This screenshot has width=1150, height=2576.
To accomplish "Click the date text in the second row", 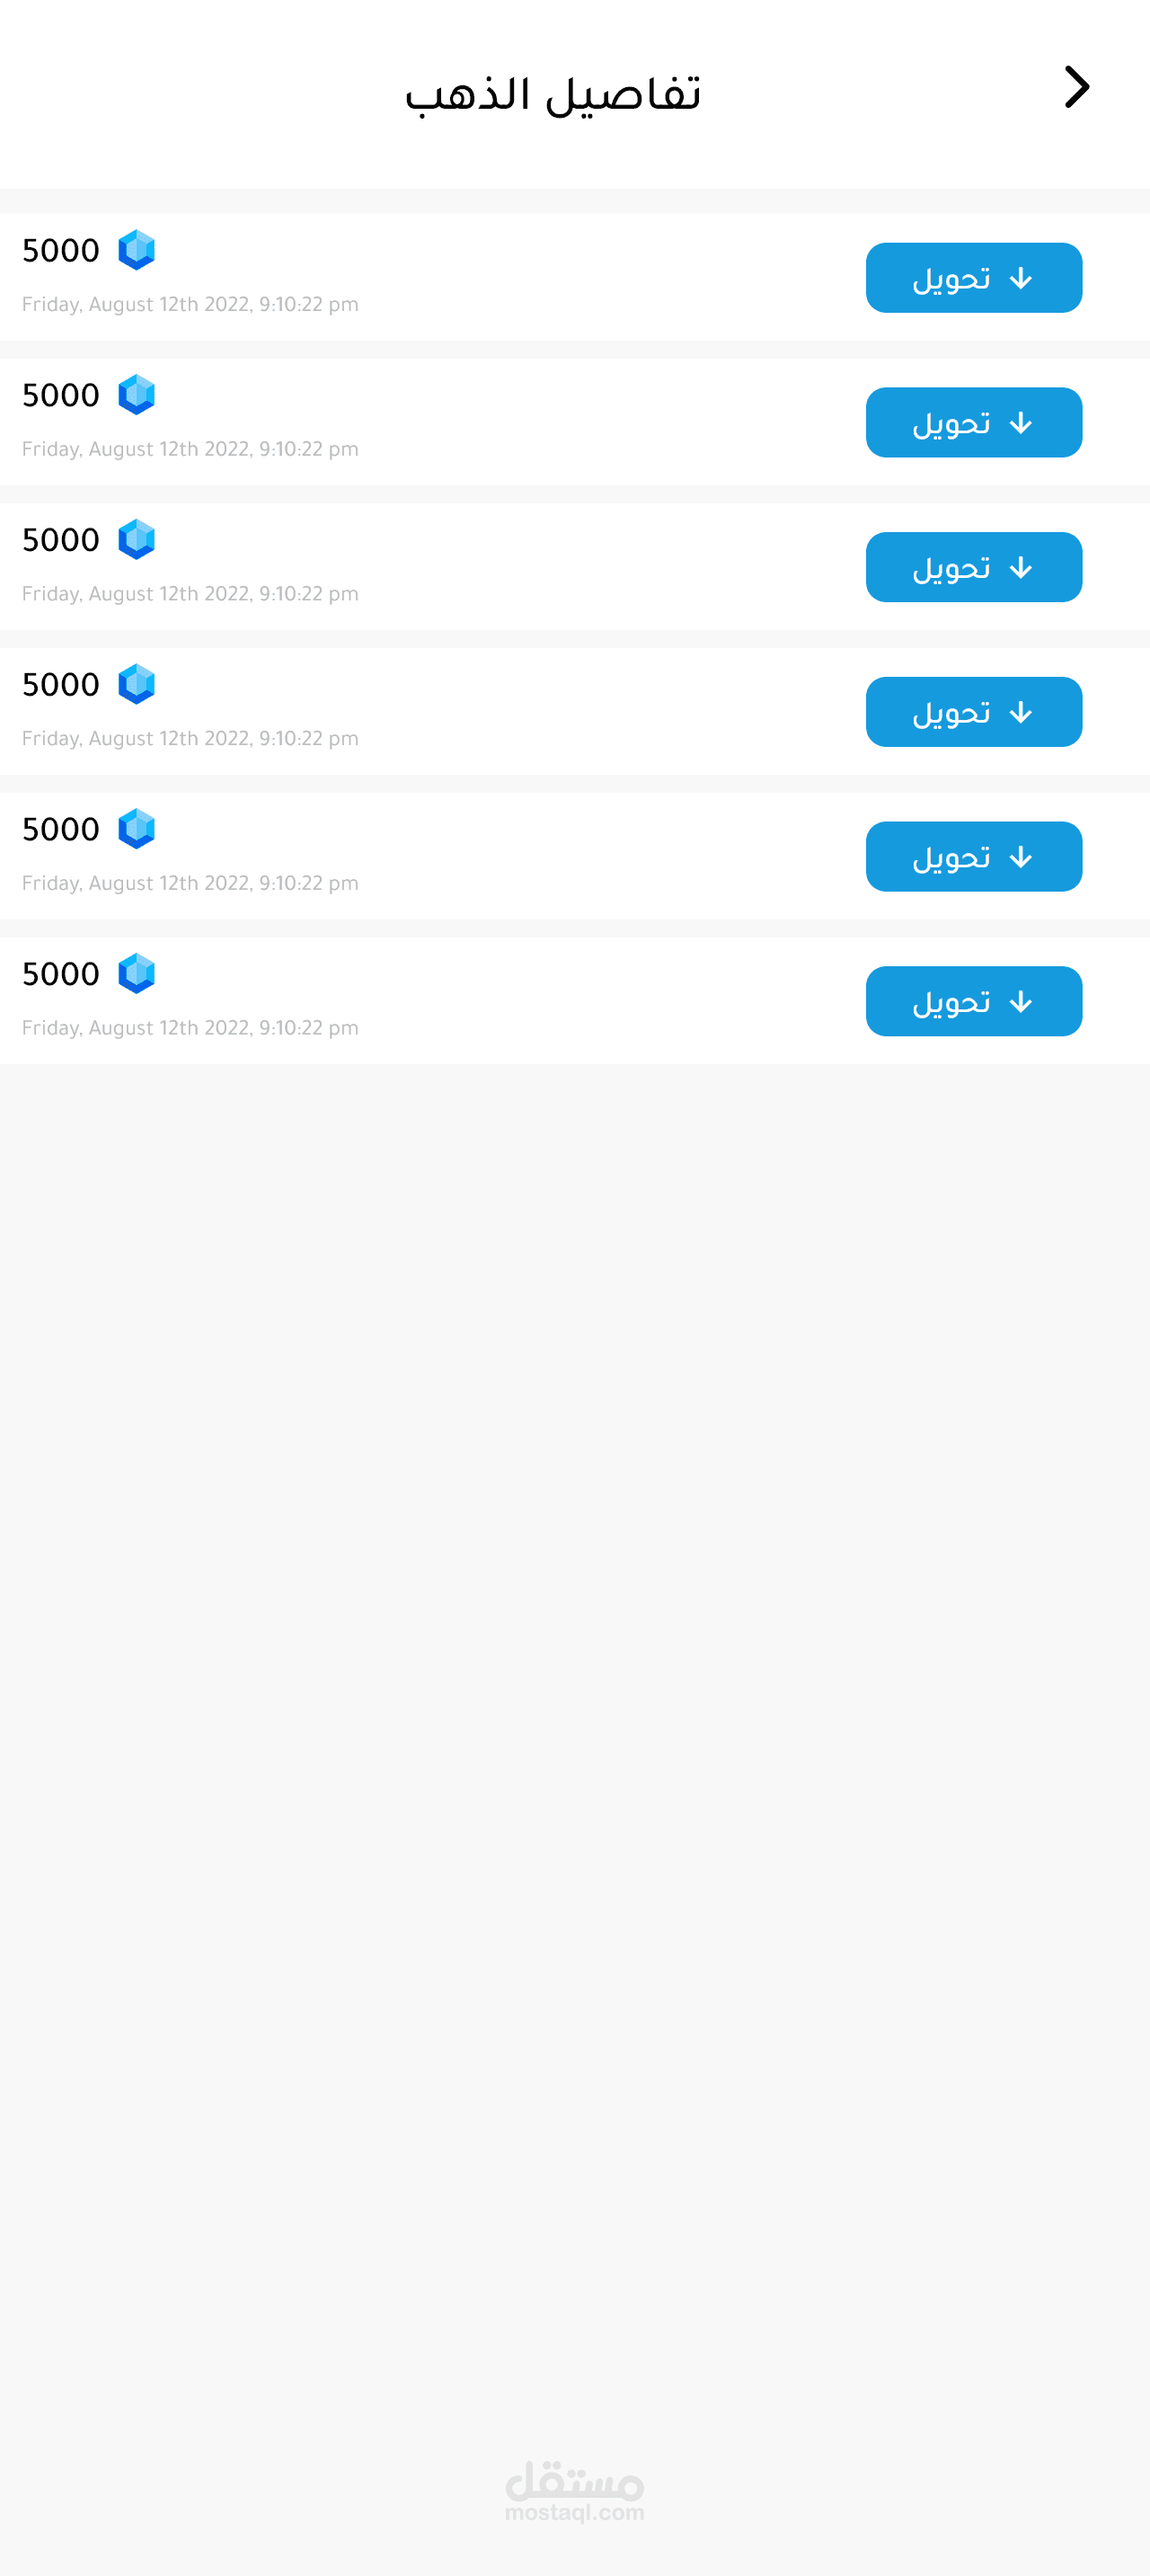I will 190,449.
